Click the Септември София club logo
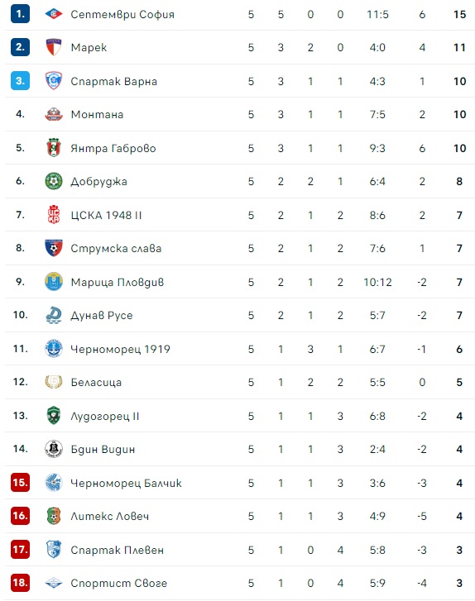Image resolution: width=475 pixels, height=601 pixels. (54, 14)
